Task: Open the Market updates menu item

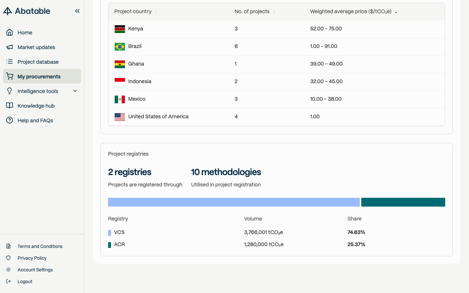Action: tap(36, 47)
